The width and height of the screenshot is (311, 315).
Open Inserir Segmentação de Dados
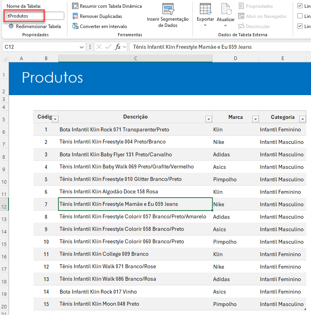click(x=168, y=16)
